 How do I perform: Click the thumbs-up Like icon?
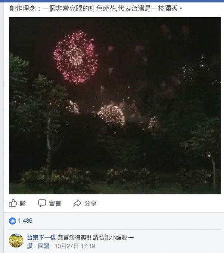(x=13, y=203)
